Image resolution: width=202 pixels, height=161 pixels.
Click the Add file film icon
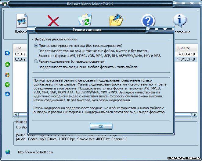pyautogui.click(x=22, y=21)
